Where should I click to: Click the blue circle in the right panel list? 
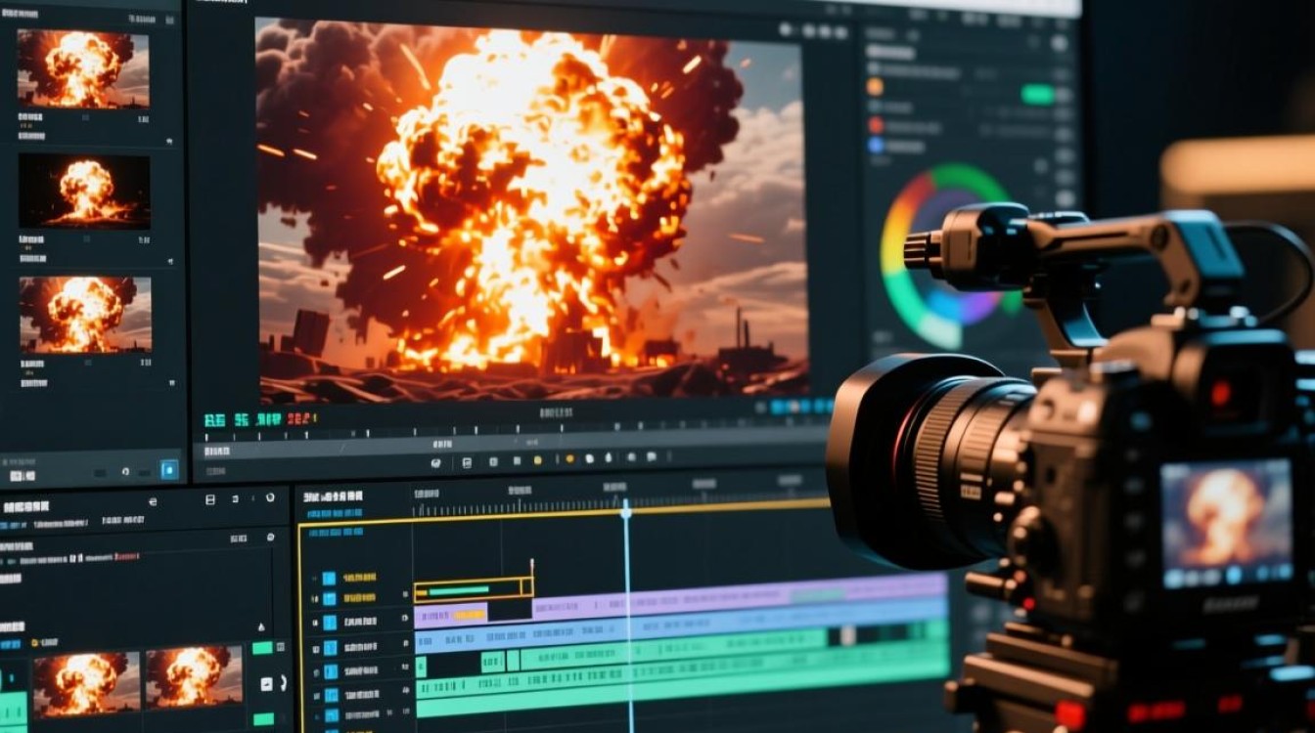coord(876,146)
